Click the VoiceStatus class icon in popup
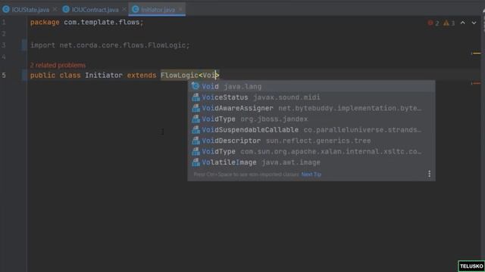Image resolution: width=485 pixels, height=272 pixels. point(196,97)
